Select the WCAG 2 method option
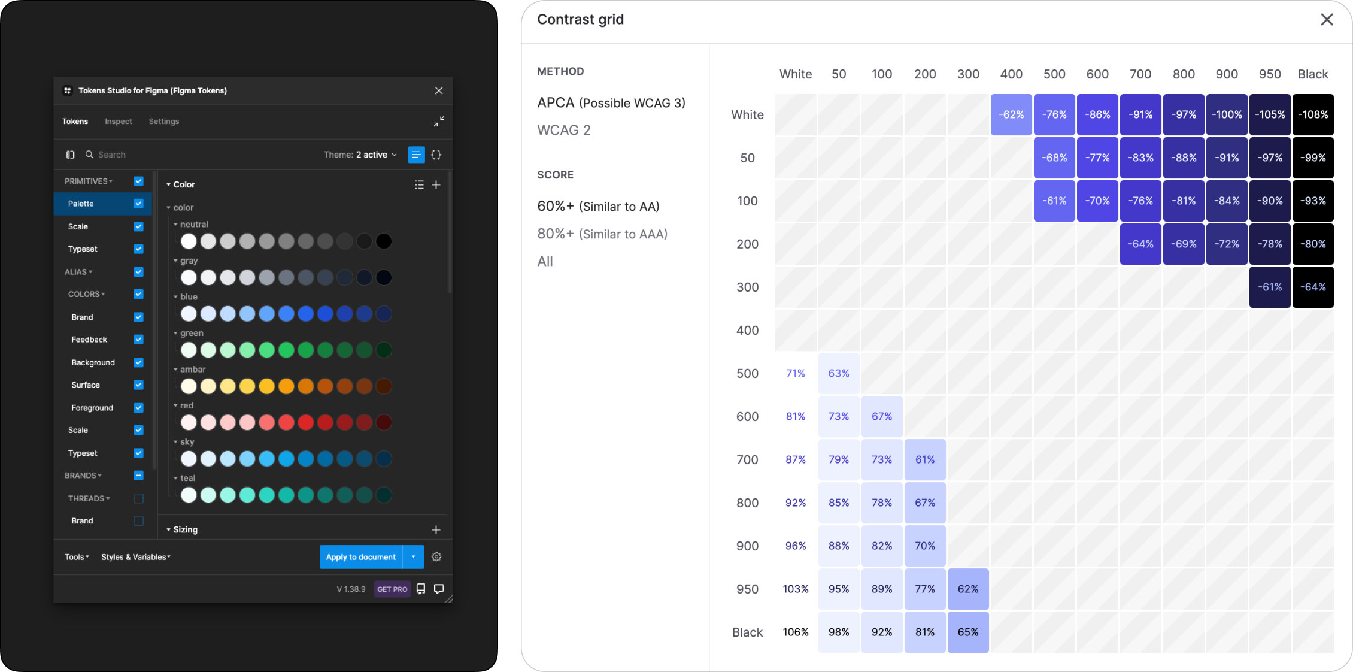This screenshot has width=1353, height=672. click(x=563, y=130)
